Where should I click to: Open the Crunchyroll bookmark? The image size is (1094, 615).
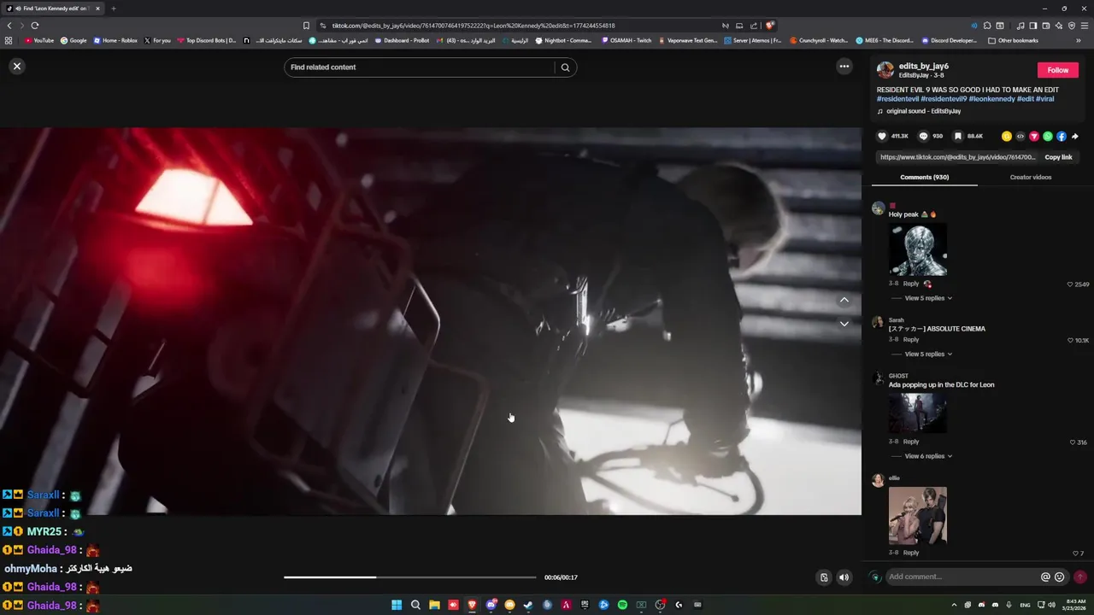coord(819,40)
